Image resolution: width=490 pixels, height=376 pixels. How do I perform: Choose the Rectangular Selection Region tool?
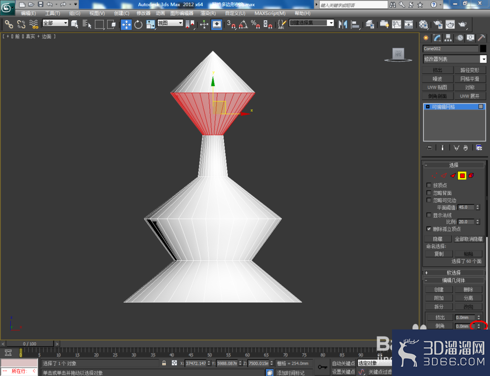(x=99, y=24)
